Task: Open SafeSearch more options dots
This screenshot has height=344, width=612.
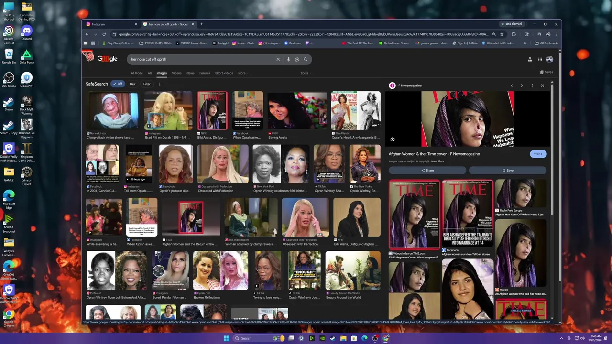Action: point(159,84)
